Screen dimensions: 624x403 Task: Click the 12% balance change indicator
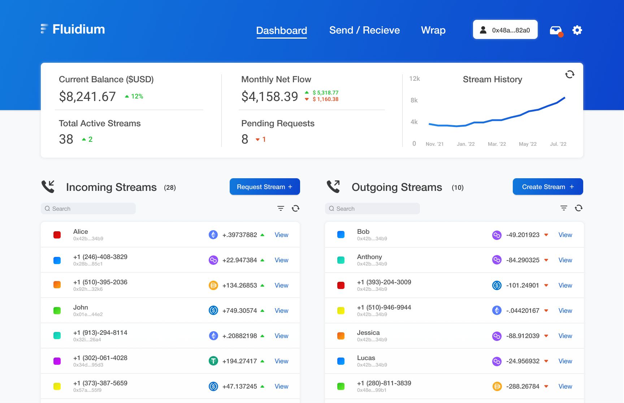(134, 96)
